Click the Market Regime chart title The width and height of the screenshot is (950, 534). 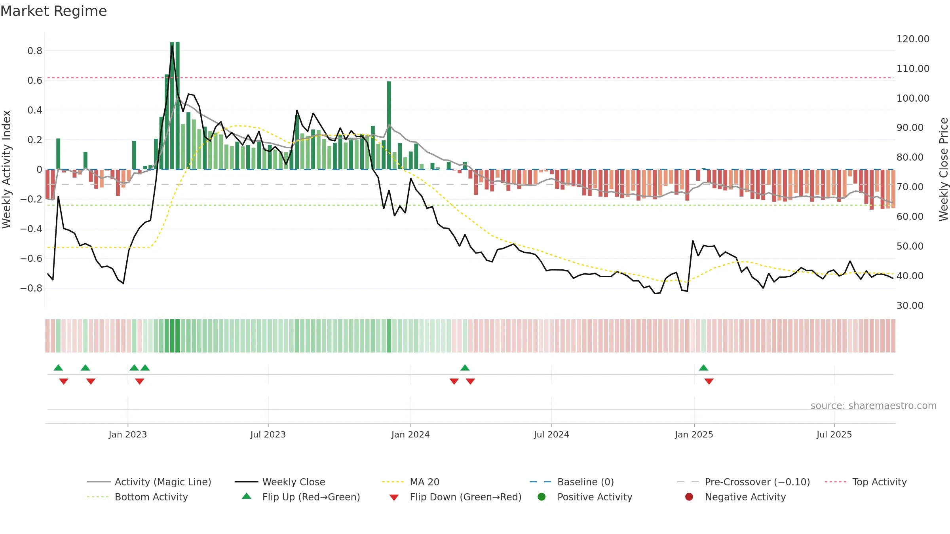[x=53, y=11]
